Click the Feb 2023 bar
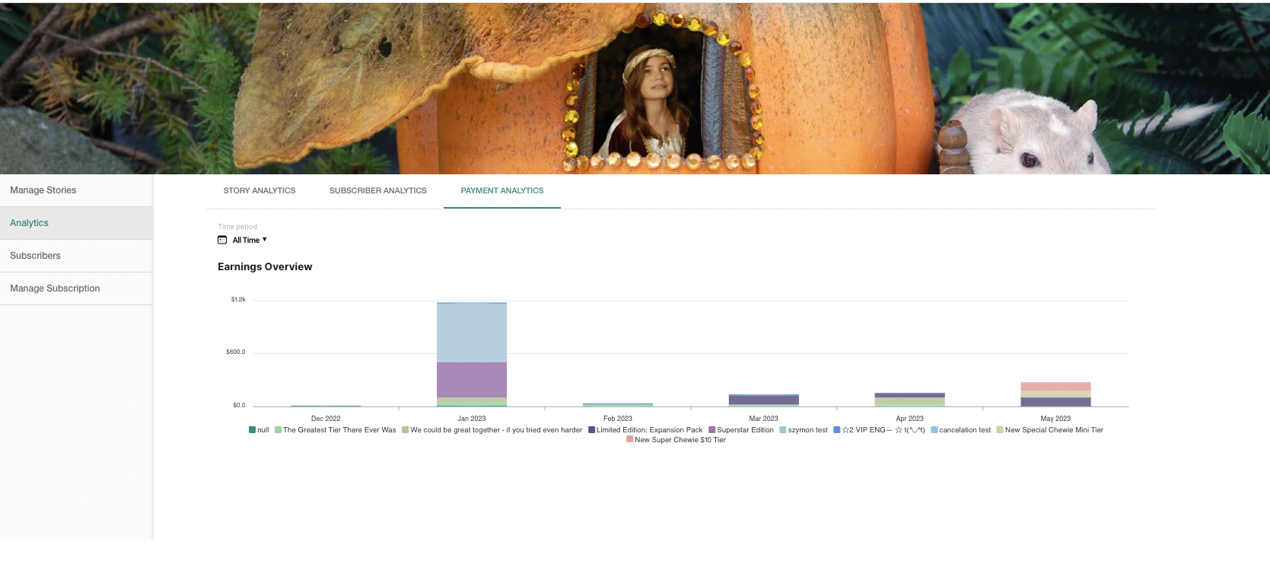The image size is (1270, 561). pos(618,405)
